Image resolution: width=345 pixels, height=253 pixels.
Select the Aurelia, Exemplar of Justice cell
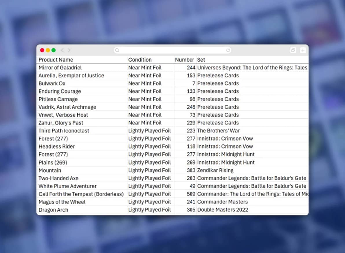click(71, 76)
